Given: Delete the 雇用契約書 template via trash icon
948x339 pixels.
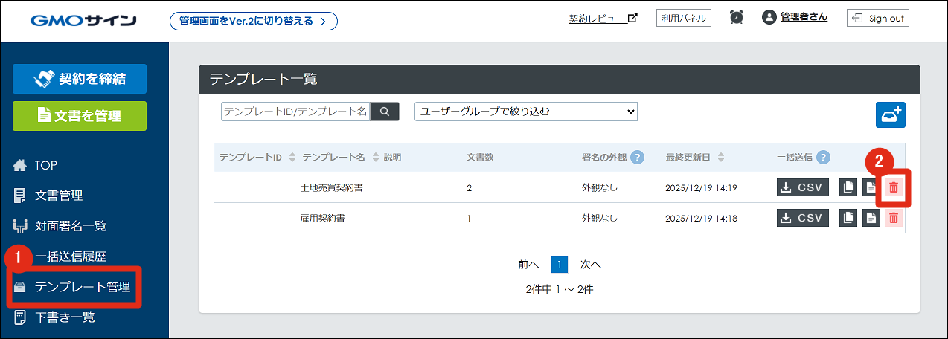Looking at the screenshot, I should point(894,218).
